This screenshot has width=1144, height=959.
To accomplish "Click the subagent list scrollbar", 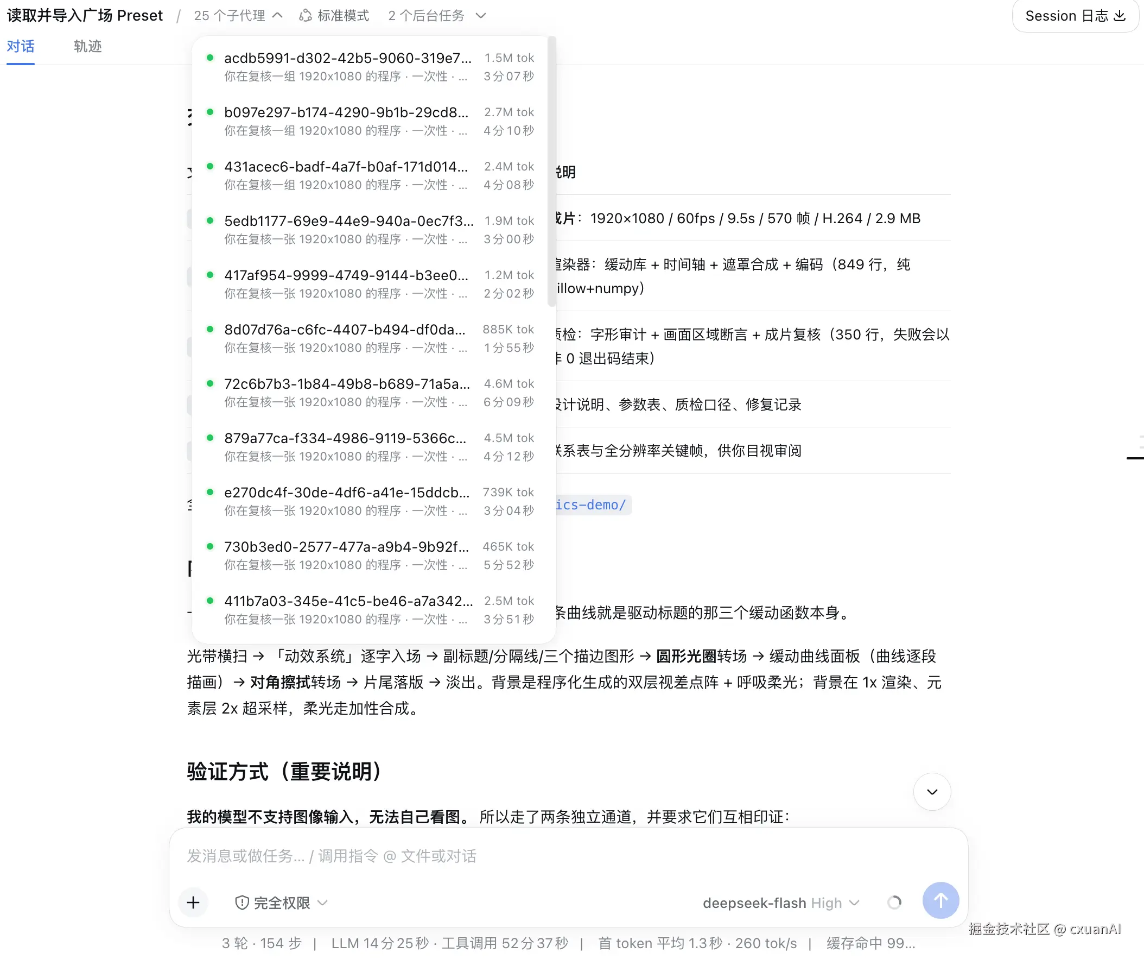I will click(x=551, y=172).
